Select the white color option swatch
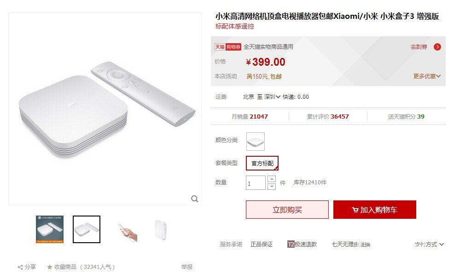The height and width of the screenshot is (279, 454). point(256,142)
